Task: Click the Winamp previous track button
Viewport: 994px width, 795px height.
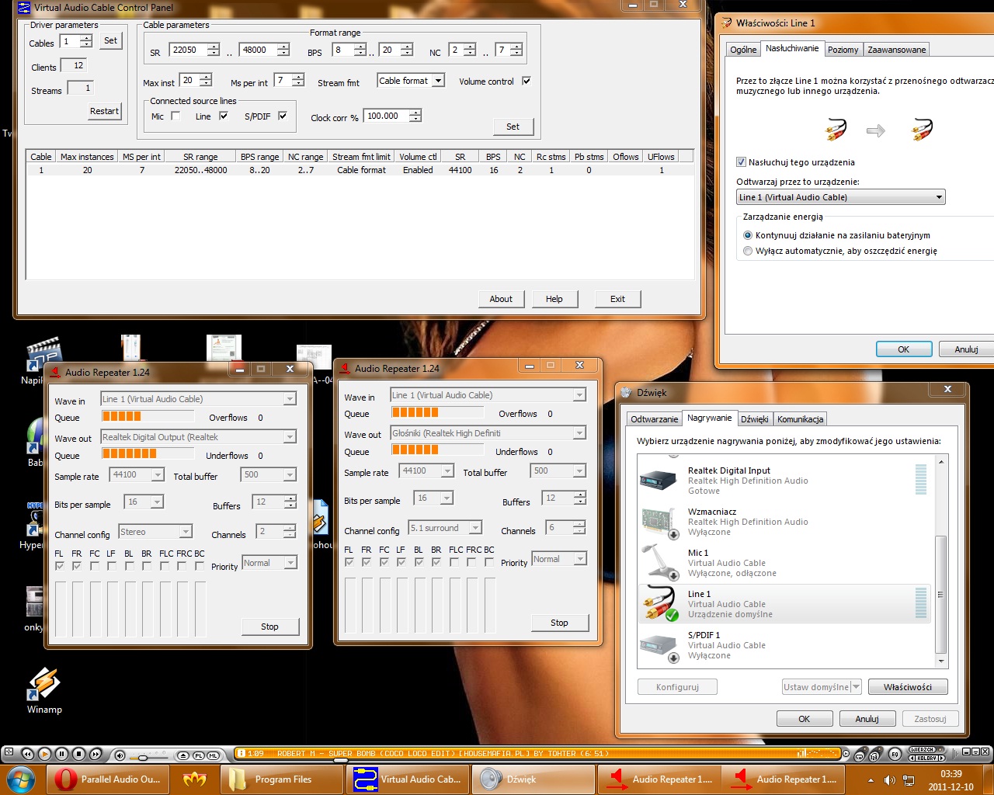Action: tap(28, 754)
